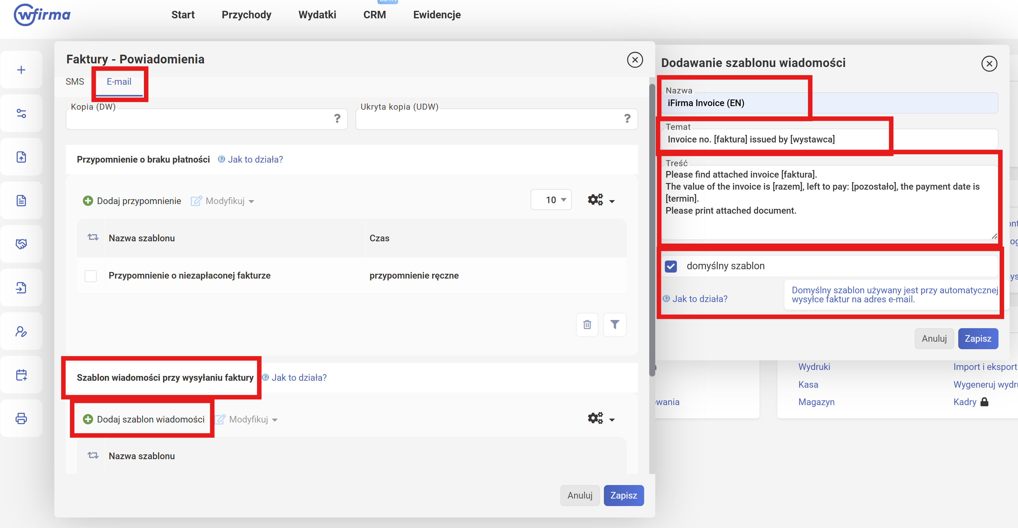Open the 10 rows-per-page dropdown
This screenshot has width=1018, height=528.
coord(551,200)
